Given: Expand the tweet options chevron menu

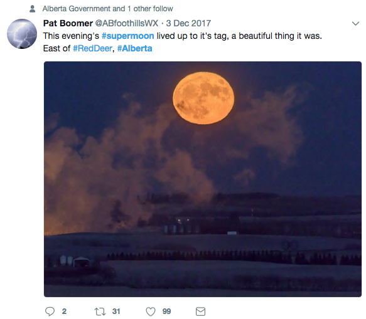Looking at the screenshot, I should [355, 23].
